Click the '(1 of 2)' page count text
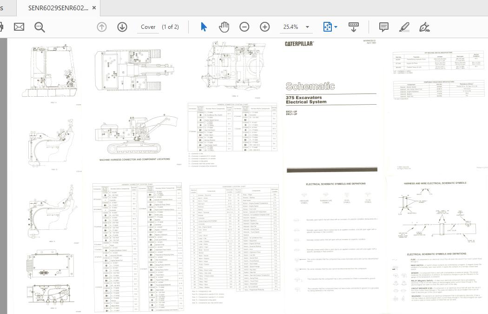 pos(170,27)
